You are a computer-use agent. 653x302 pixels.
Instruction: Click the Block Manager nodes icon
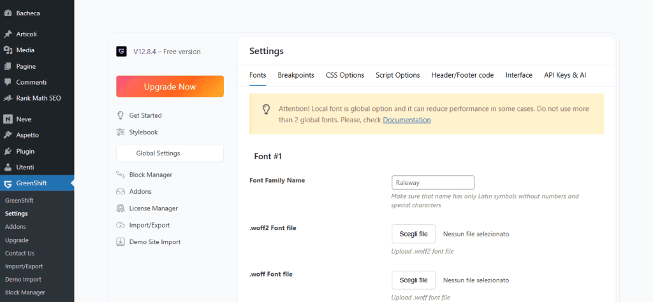point(121,175)
